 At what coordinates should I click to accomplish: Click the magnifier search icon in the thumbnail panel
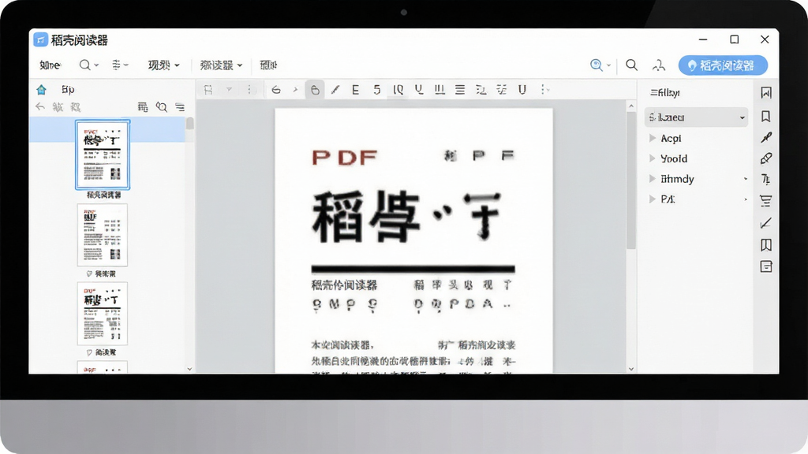[161, 106]
